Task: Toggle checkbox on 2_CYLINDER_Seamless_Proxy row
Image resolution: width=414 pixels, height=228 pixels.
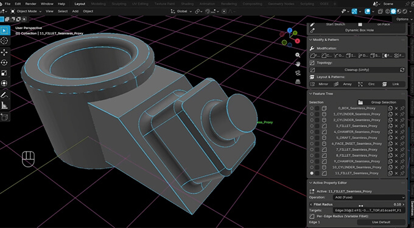Action: tap(317, 120)
